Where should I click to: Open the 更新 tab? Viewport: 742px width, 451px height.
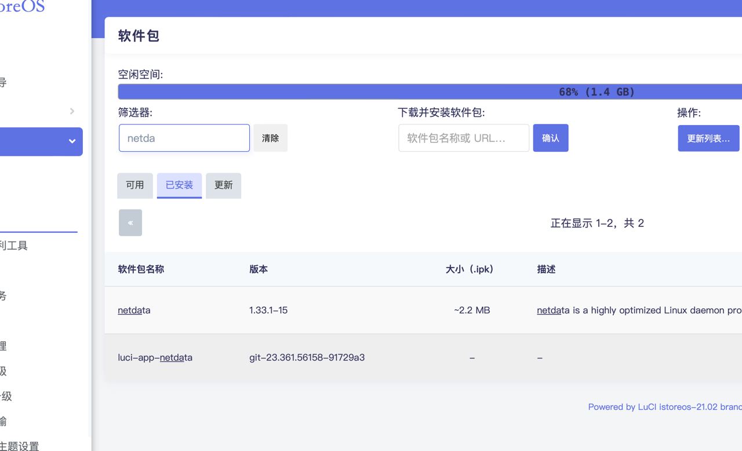(223, 185)
